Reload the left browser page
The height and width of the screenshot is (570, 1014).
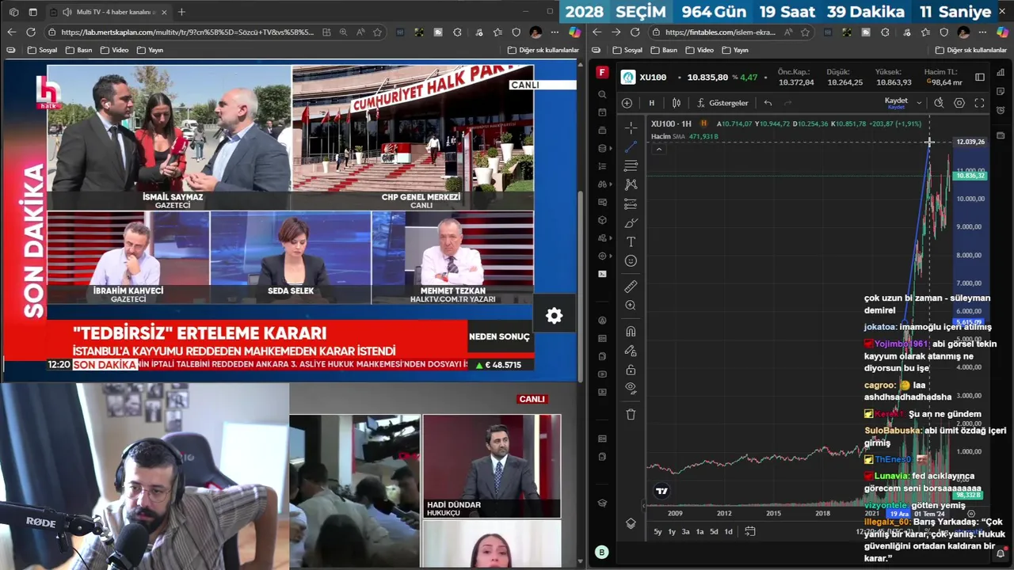(31, 32)
